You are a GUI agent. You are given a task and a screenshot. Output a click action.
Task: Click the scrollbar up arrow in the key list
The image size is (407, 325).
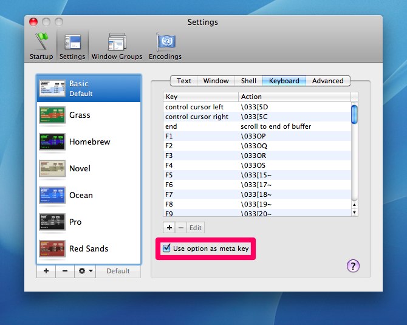(x=354, y=205)
